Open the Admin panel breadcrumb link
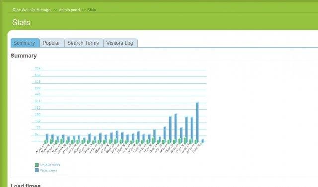The width and height of the screenshot is (318, 187). click(x=70, y=10)
